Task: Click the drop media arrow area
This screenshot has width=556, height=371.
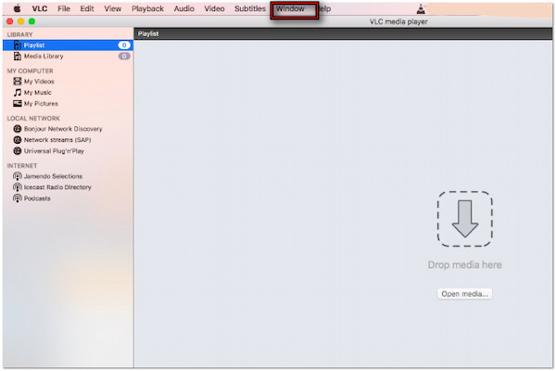Action: click(x=464, y=219)
